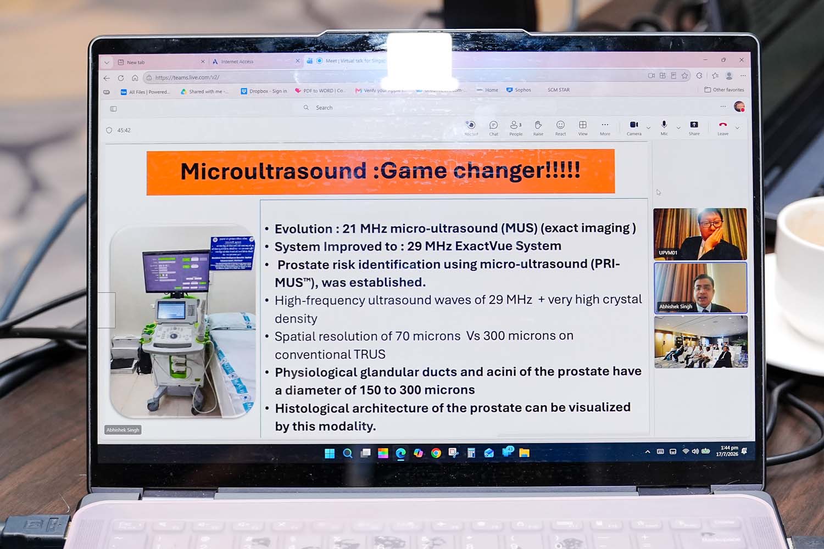Viewport: 824px width, 549px height.
Task: Expand the Camera options dropdown arrow
Action: [x=649, y=128]
